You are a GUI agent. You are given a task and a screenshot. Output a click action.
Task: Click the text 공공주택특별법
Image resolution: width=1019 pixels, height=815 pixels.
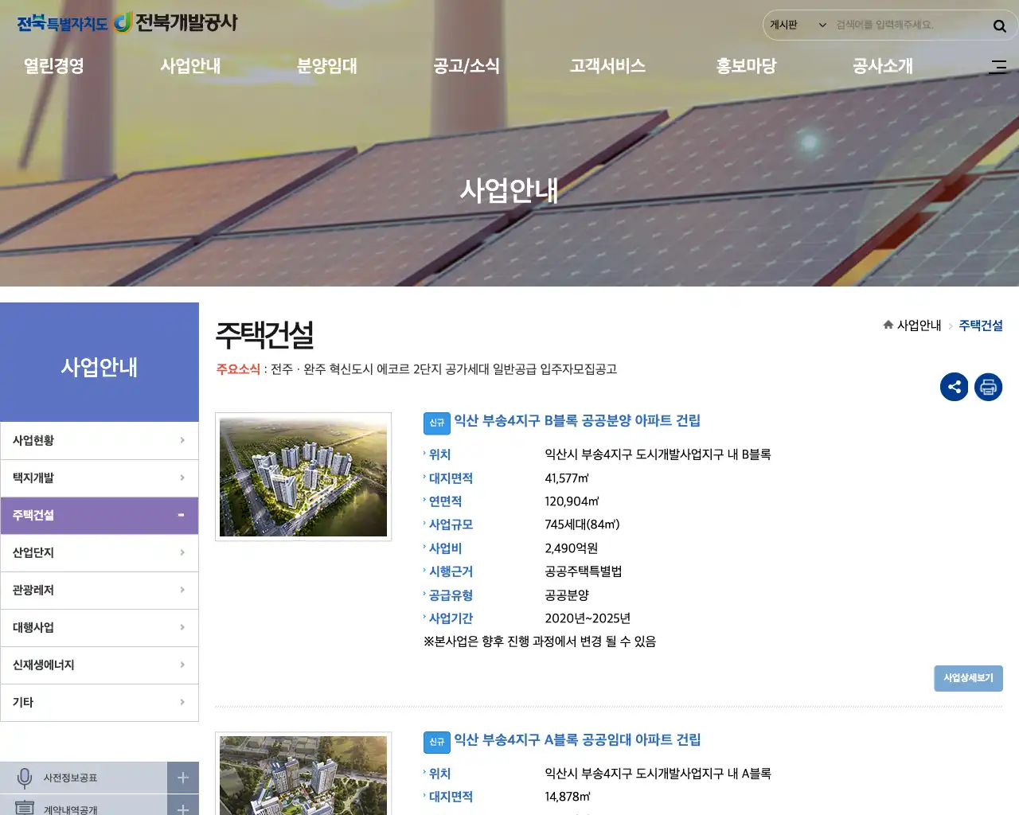coord(584,571)
